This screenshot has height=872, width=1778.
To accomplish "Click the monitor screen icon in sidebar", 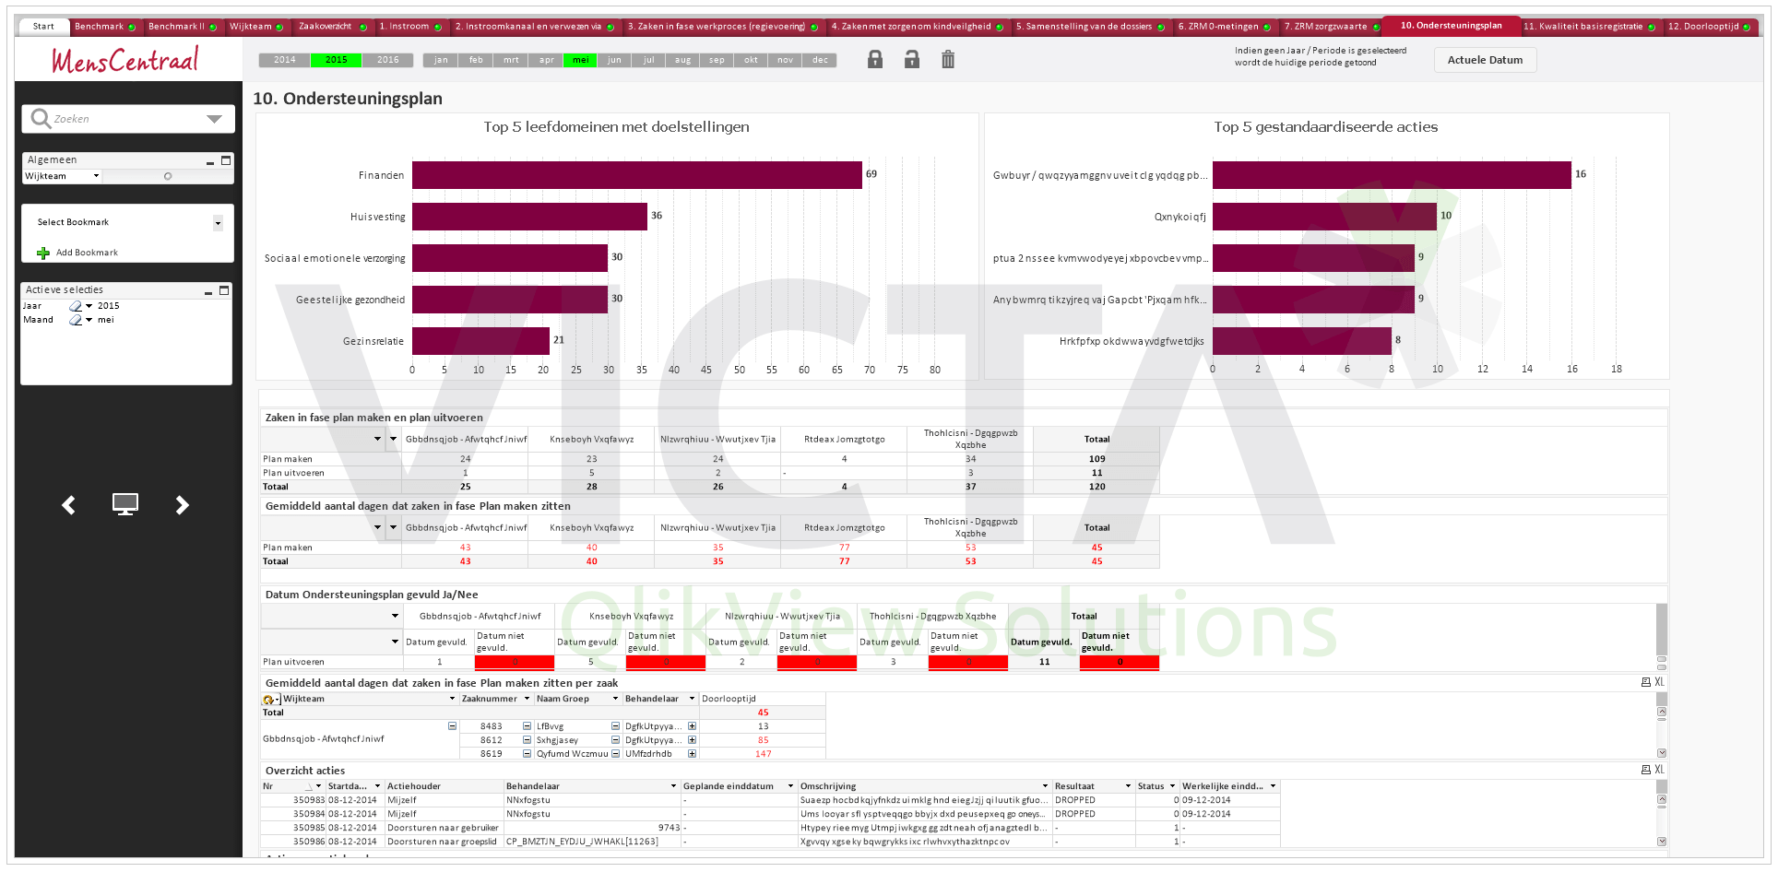I will pyautogui.click(x=125, y=504).
